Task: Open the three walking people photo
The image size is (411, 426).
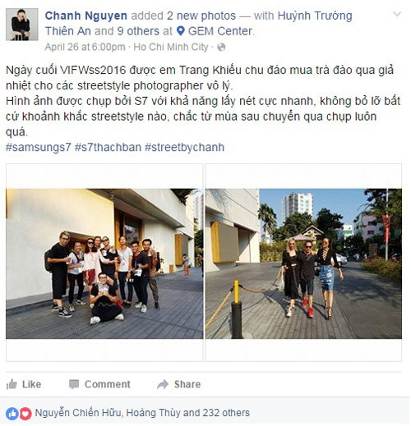Action: click(303, 263)
